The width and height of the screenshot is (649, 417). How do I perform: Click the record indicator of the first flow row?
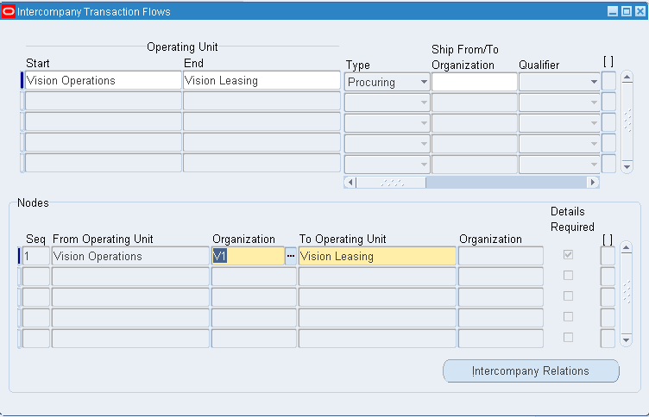pyautogui.click(x=22, y=80)
